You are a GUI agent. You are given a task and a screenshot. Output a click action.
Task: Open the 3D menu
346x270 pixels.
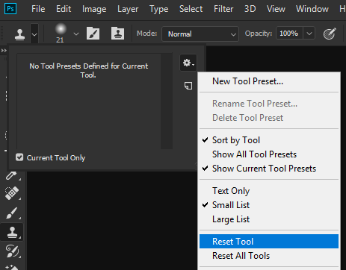(x=250, y=9)
